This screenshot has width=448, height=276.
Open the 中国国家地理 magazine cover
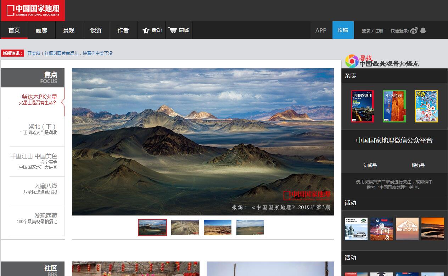point(362,106)
